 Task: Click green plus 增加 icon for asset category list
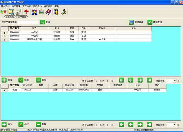(4, 124)
